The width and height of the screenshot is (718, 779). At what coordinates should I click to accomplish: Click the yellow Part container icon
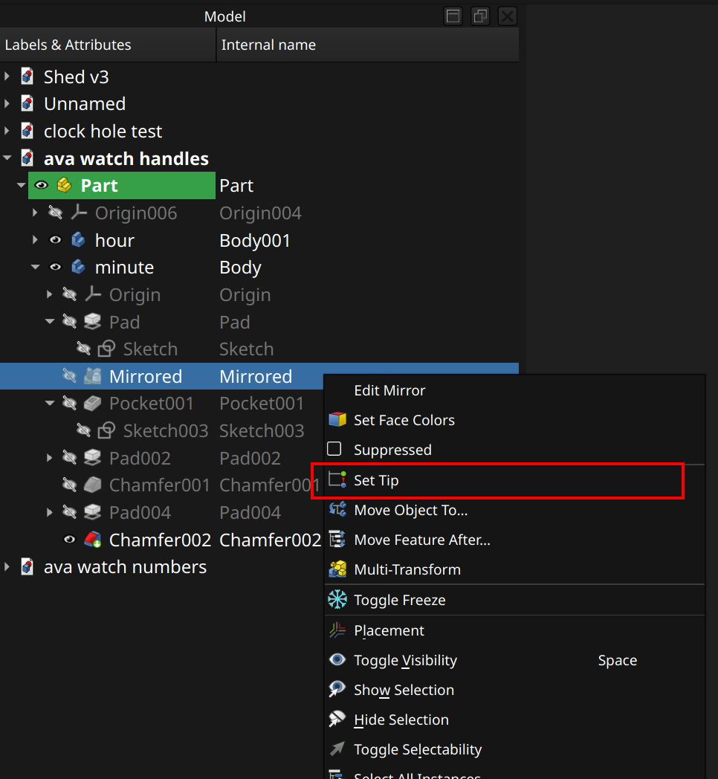(64, 185)
